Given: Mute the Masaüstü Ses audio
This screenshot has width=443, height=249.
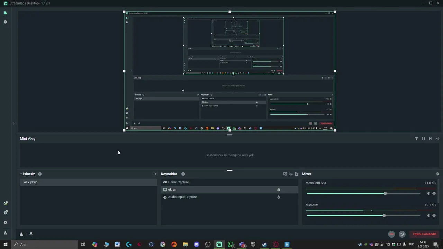Looking at the screenshot, I should (428, 193).
